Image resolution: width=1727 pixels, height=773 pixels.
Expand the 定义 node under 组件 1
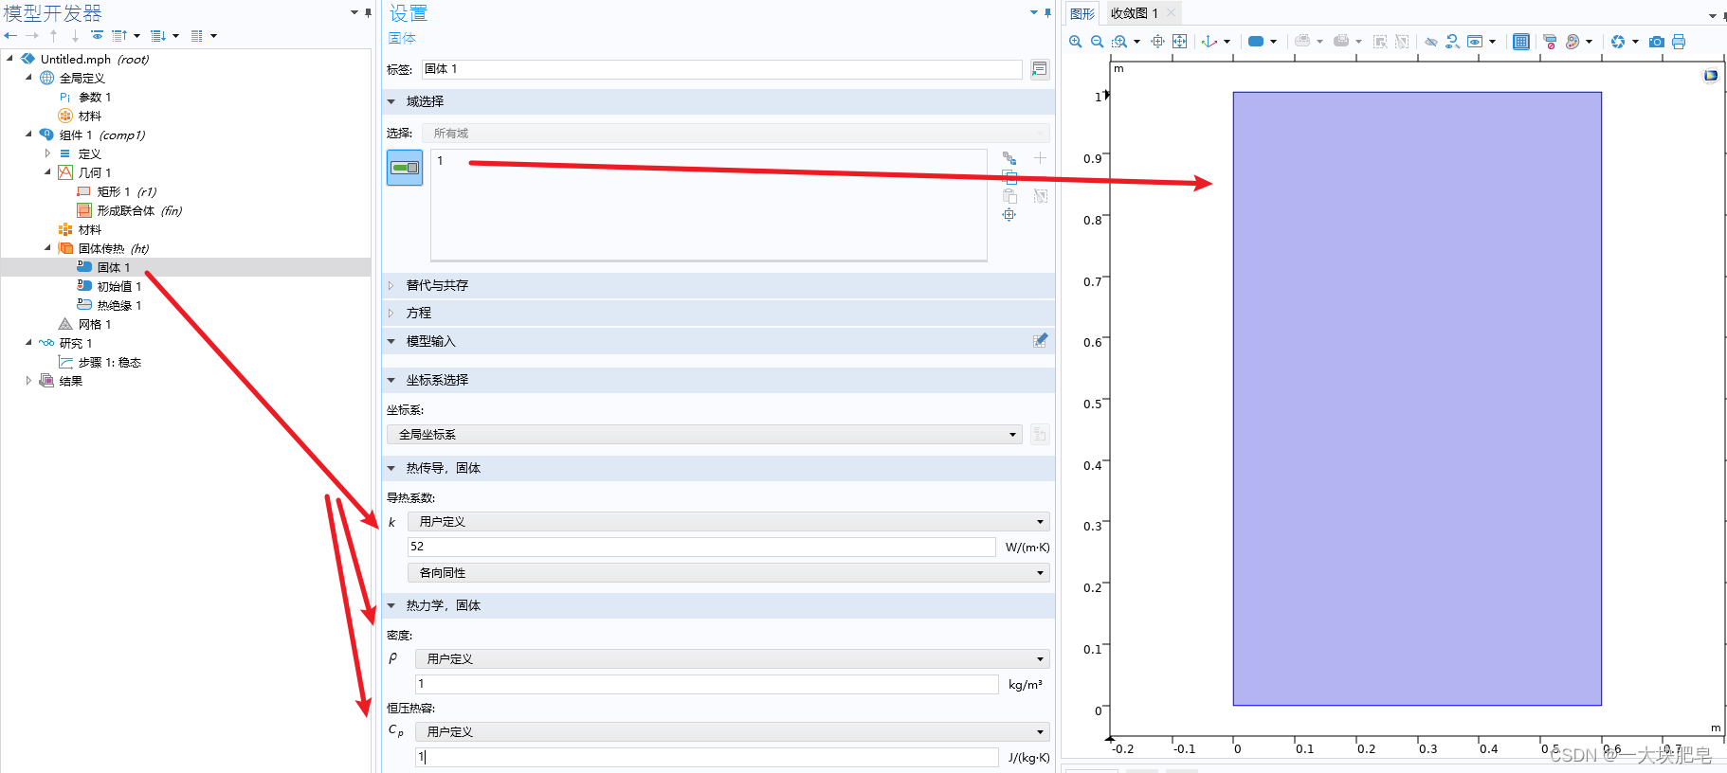click(x=47, y=153)
